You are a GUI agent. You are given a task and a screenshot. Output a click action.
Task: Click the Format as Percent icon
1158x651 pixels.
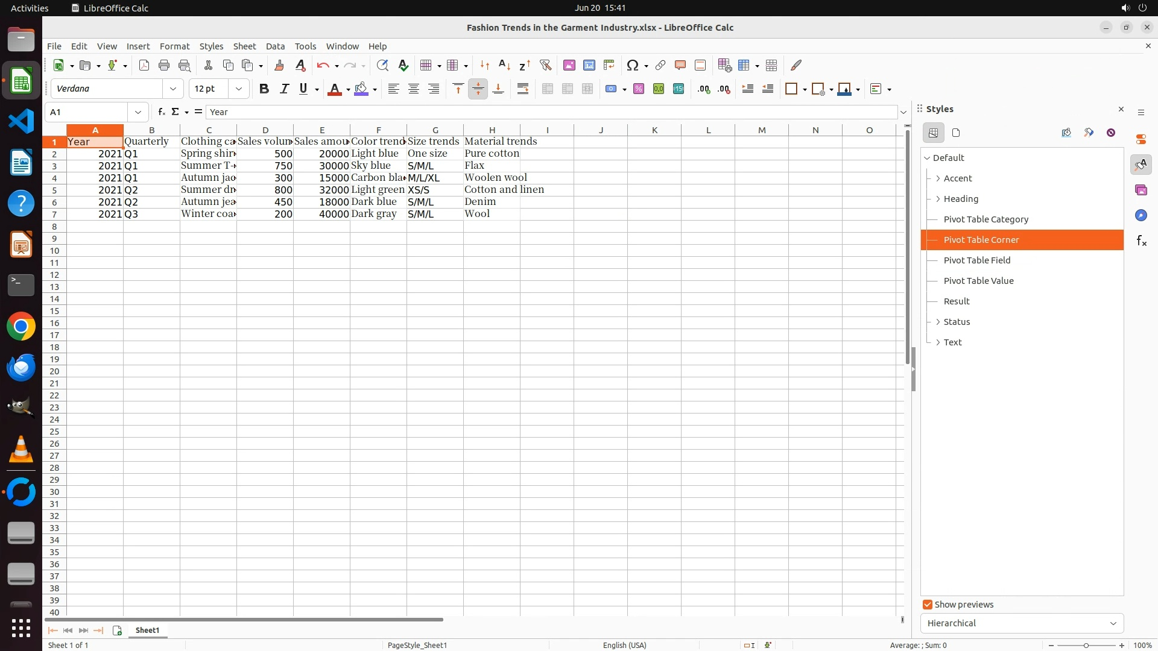pos(639,89)
